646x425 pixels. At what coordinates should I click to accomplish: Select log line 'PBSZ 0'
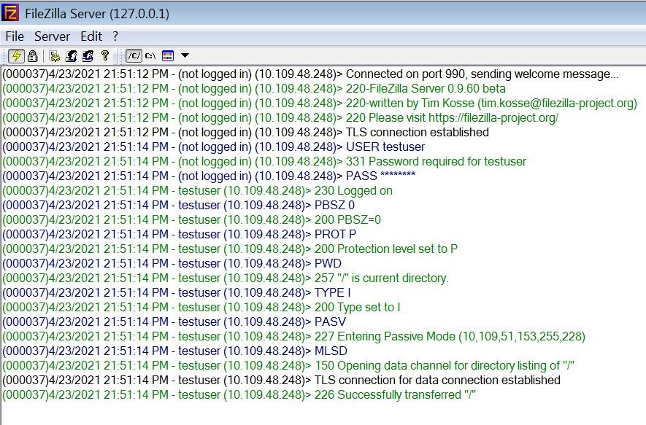coord(178,206)
